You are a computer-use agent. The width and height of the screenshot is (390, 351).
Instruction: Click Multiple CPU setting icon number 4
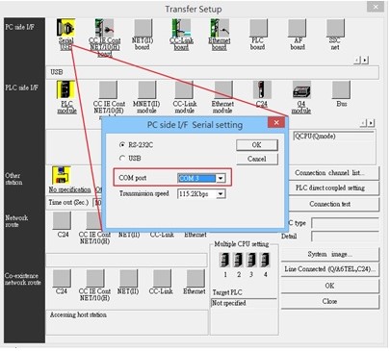pyautogui.click(x=265, y=260)
